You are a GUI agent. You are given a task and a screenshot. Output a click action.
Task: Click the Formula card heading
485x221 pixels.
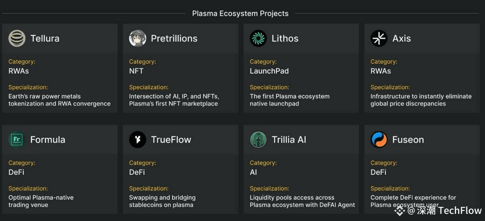[x=48, y=140]
